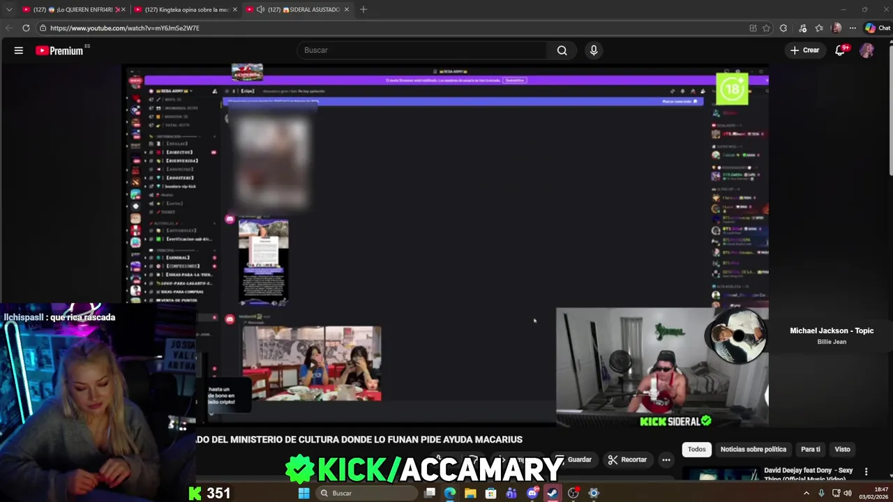893x502 pixels.
Task: Save the video with Guardar
Action: tap(573, 459)
